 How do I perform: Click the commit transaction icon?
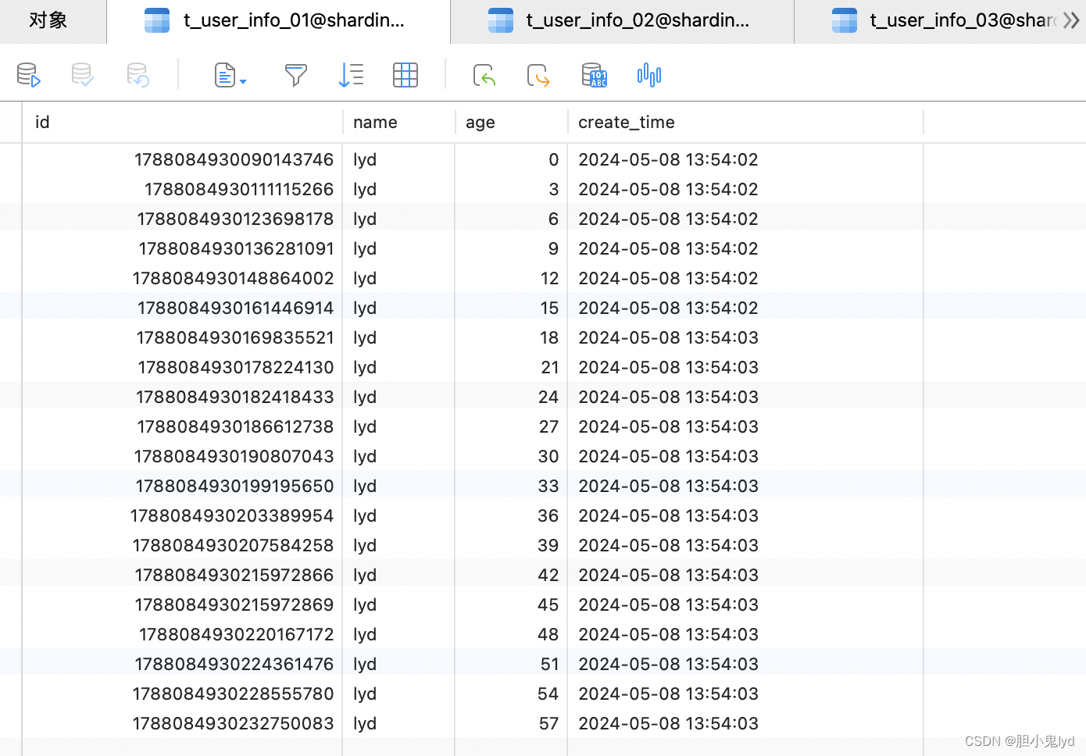click(82, 75)
